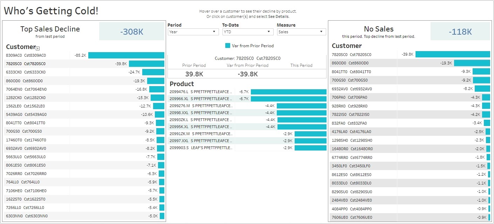Select customer 8309AC0 in Top Sales Decline
Viewport: 494px width, 224px height.
26,55
